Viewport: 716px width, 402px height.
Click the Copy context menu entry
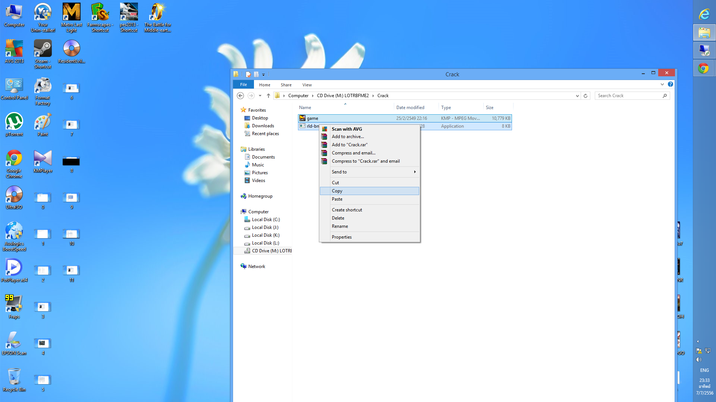pos(337,191)
